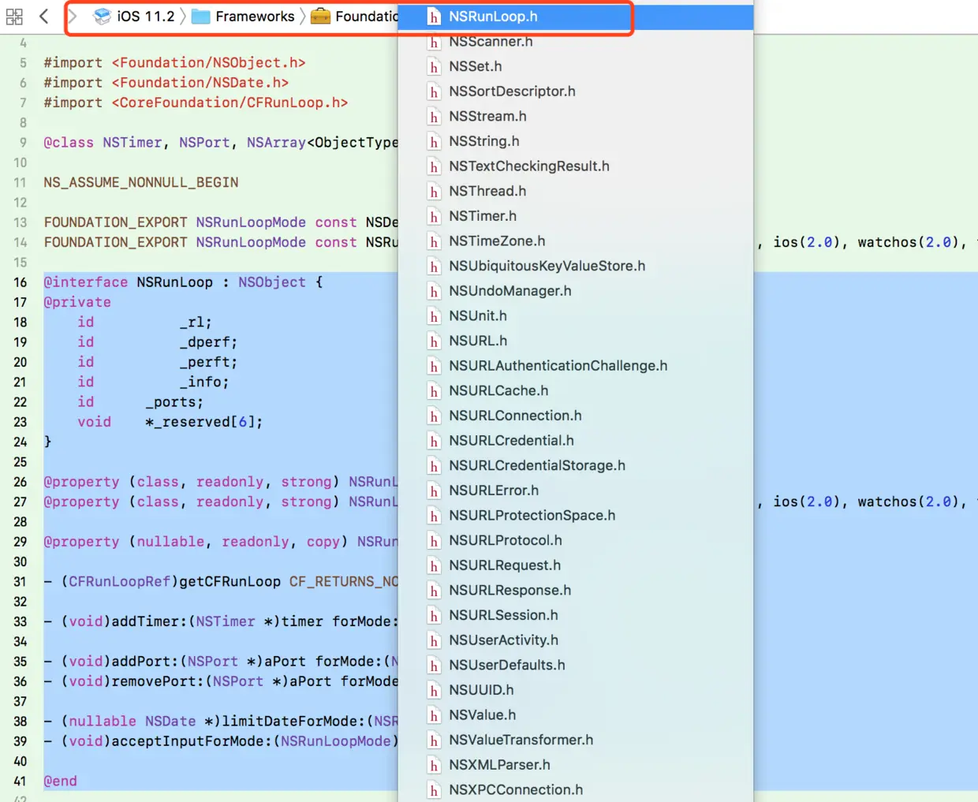Open the iOS 11.2 breadcrumb

click(134, 16)
